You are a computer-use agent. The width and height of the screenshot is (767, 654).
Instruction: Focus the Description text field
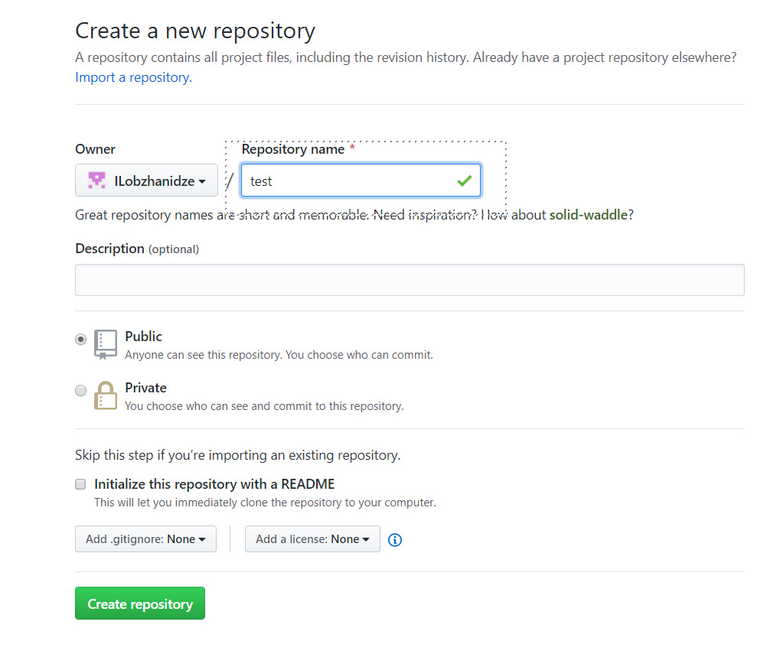point(410,280)
